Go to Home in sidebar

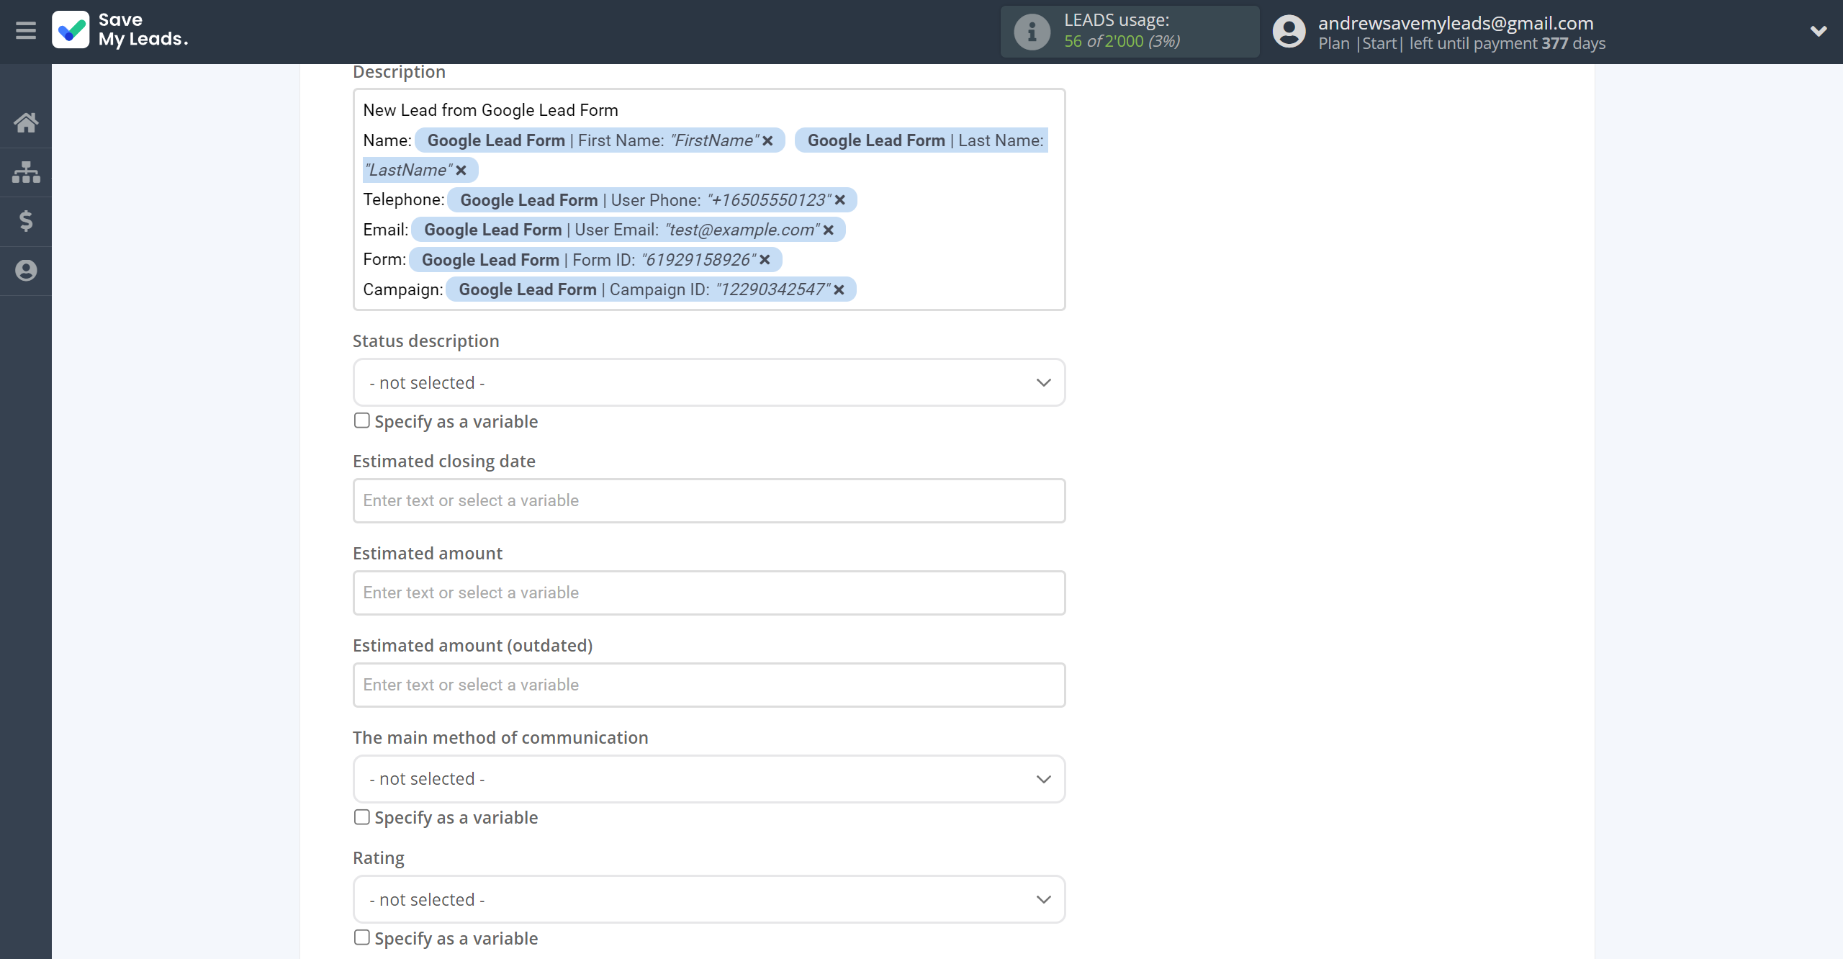[x=26, y=122]
